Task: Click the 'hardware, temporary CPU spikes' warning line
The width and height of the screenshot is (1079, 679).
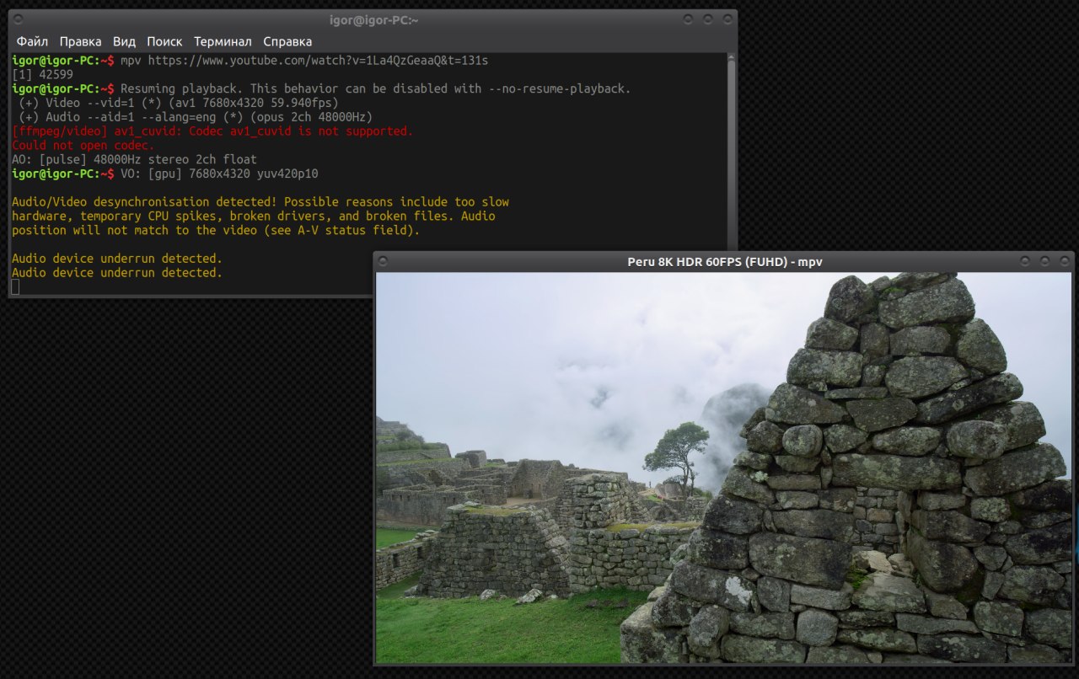Action: coord(254,216)
